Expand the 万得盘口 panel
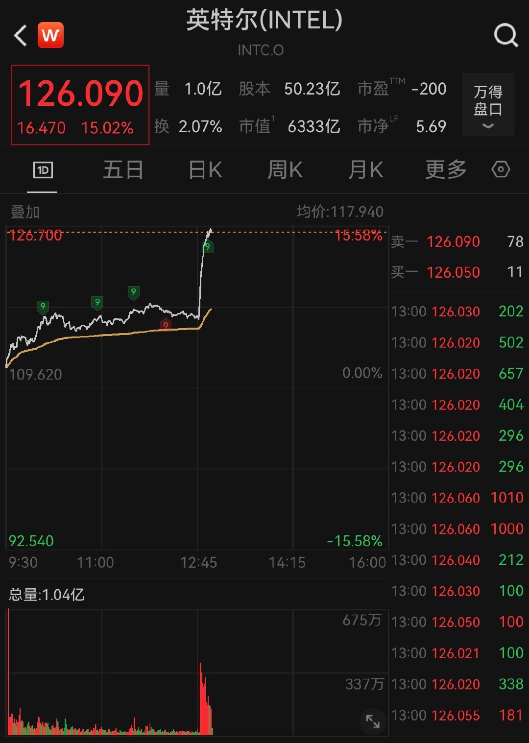 (488, 104)
